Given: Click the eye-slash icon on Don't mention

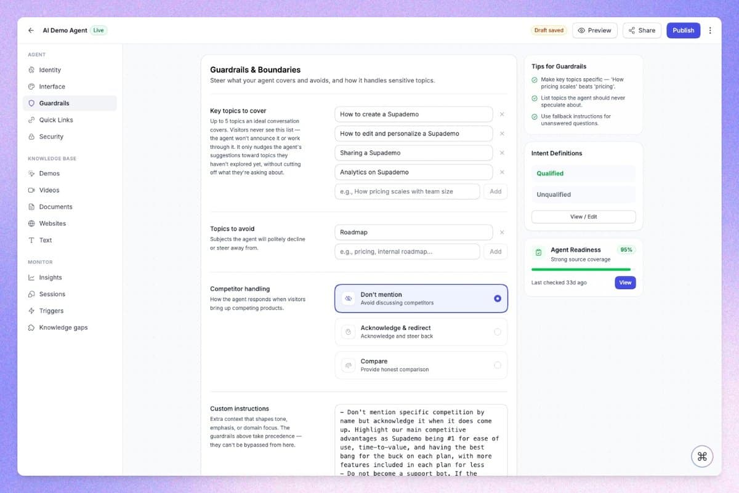Looking at the screenshot, I should (348, 299).
